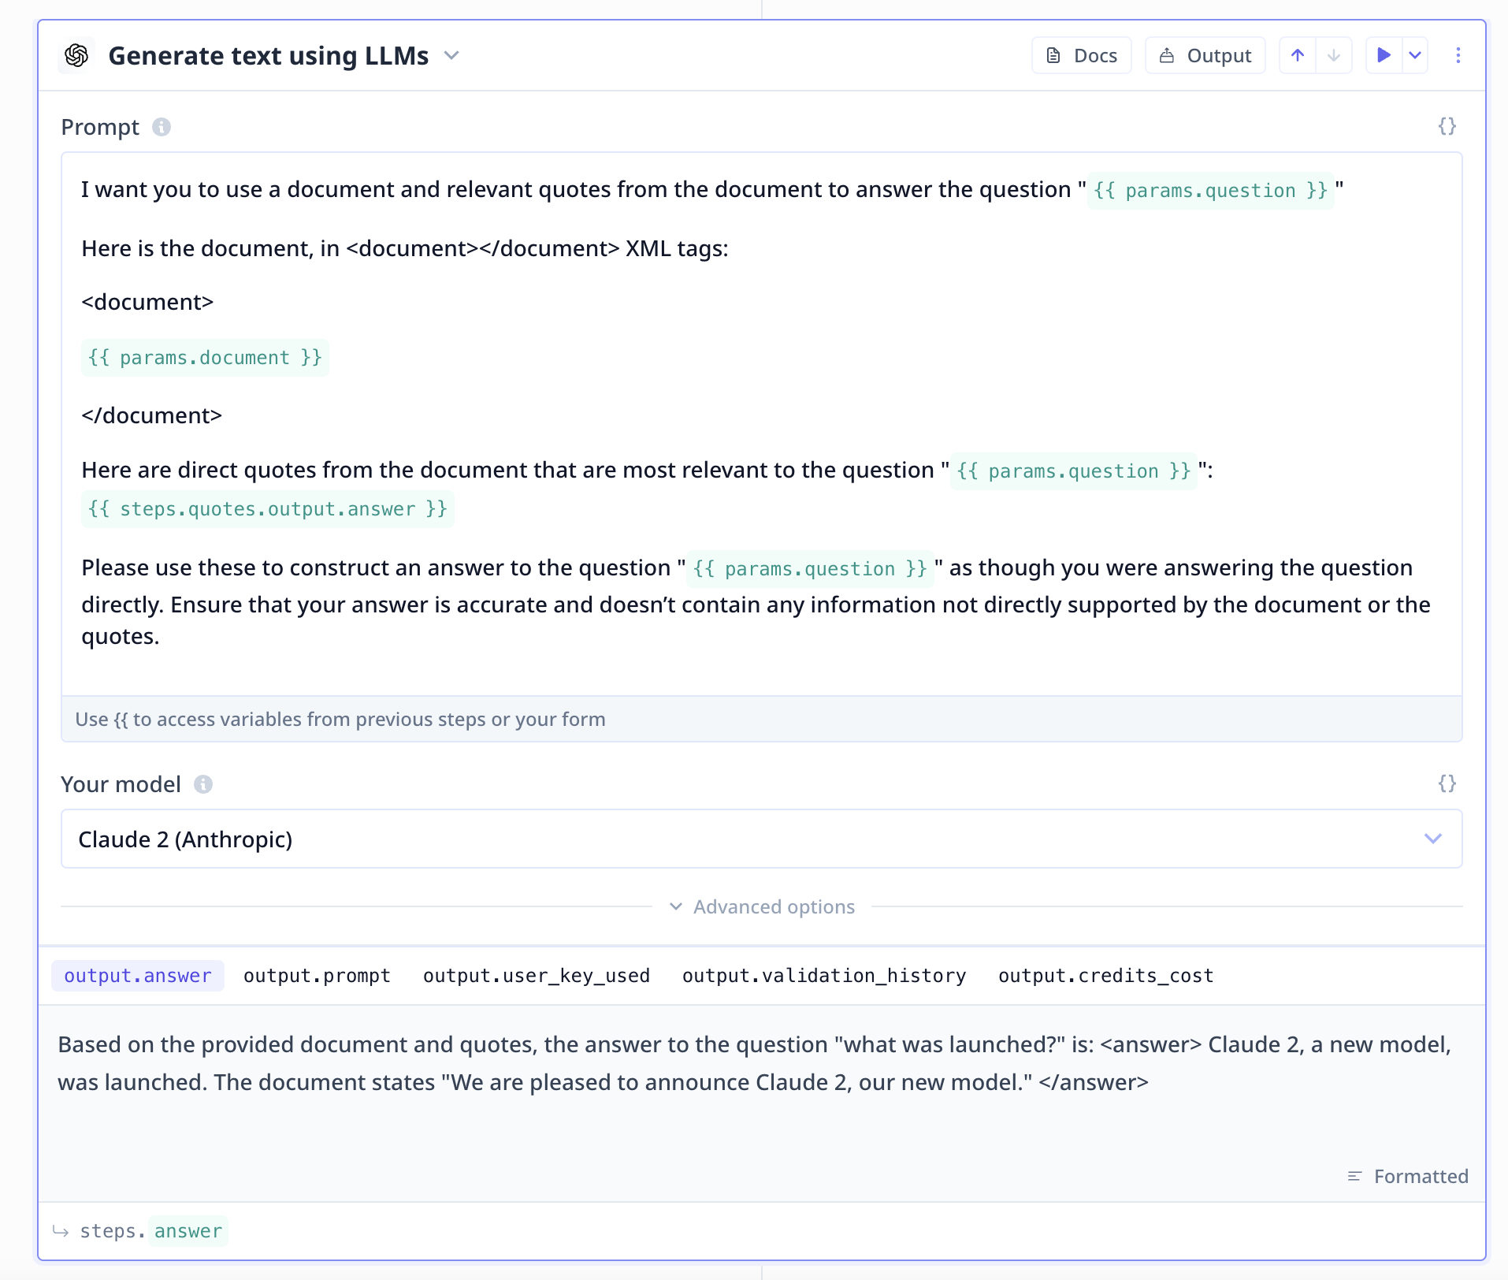The image size is (1508, 1280).
Task: Toggle variable mode braces for Your model
Action: click(x=1447, y=783)
